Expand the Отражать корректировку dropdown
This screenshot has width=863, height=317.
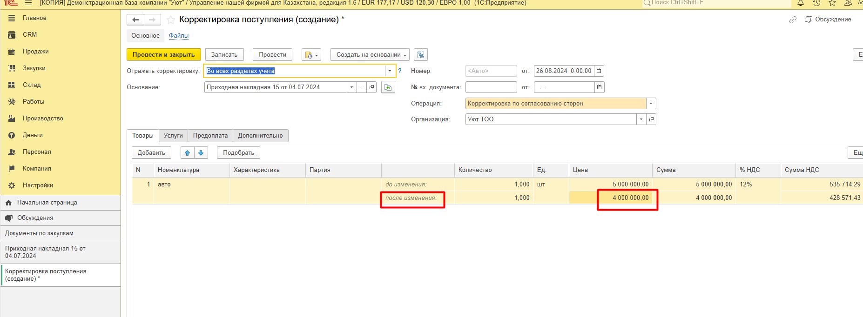point(390,71)
